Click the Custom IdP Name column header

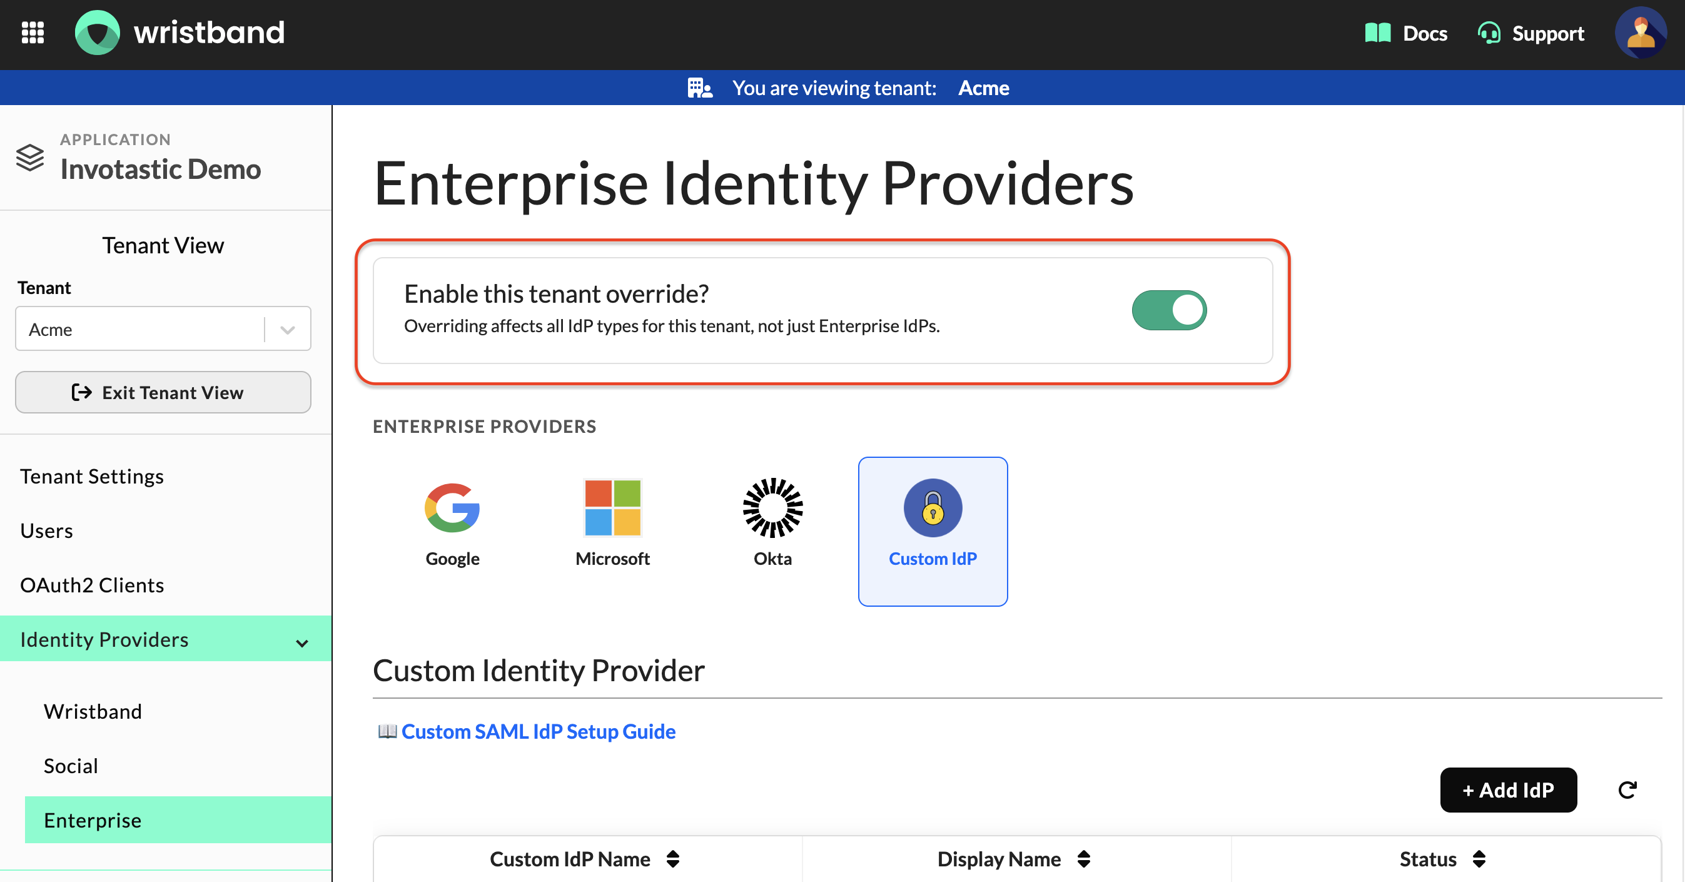point(570,858)
